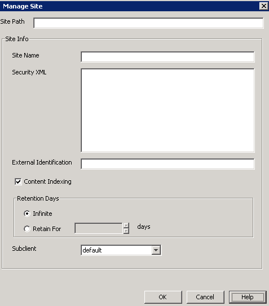Click the Retention Days group heading
Viewport: 269px width, 306px height.
(38, 198)
